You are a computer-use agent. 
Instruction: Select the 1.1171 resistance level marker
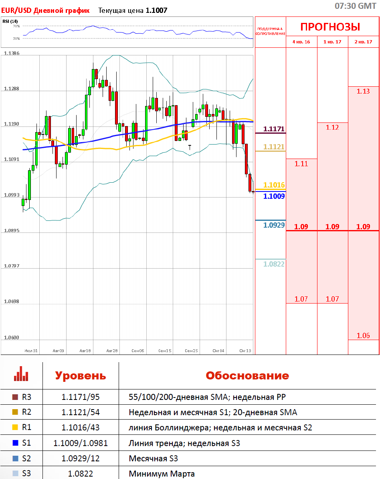274,129
